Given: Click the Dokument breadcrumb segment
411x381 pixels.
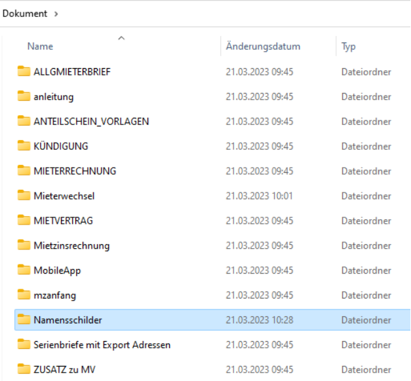Looking at the screenshot, I should [25, 13].
